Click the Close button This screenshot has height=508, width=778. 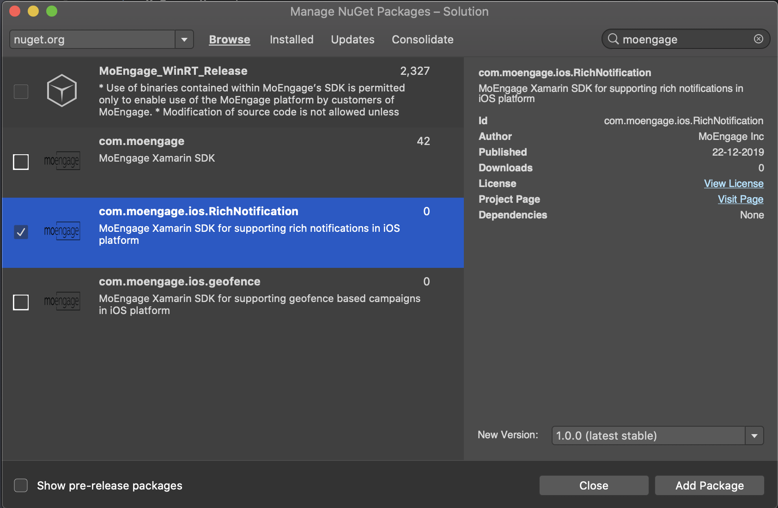594,485
